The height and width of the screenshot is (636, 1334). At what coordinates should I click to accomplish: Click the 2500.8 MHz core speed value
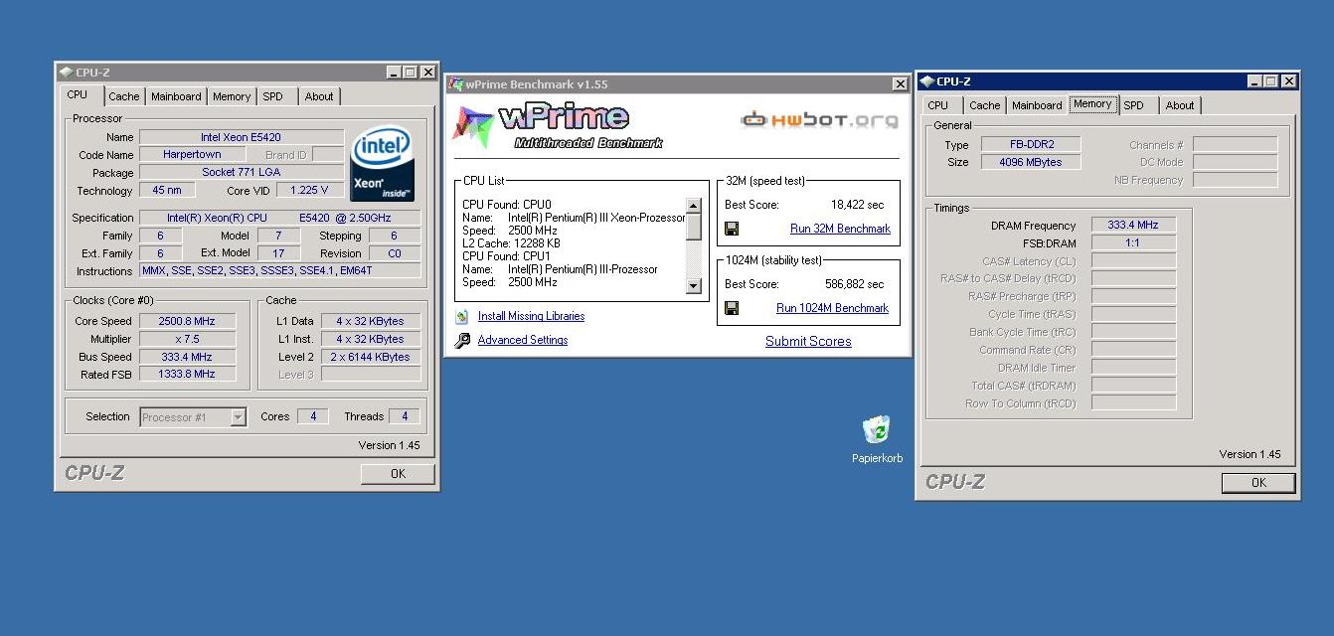[x=187, y=321]
